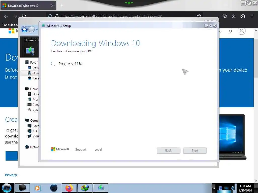Click the Explorer forward navigation button
The width and height of the screenshot is (258, 193).
tap(31, 30)
